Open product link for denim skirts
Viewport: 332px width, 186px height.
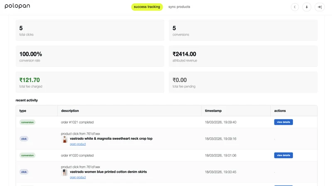[x=78, y=177]
